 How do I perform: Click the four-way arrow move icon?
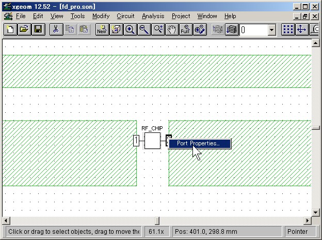coord(302,29)
